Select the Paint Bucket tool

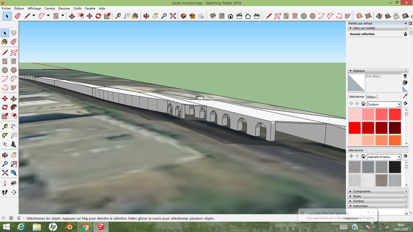(5, 42)
